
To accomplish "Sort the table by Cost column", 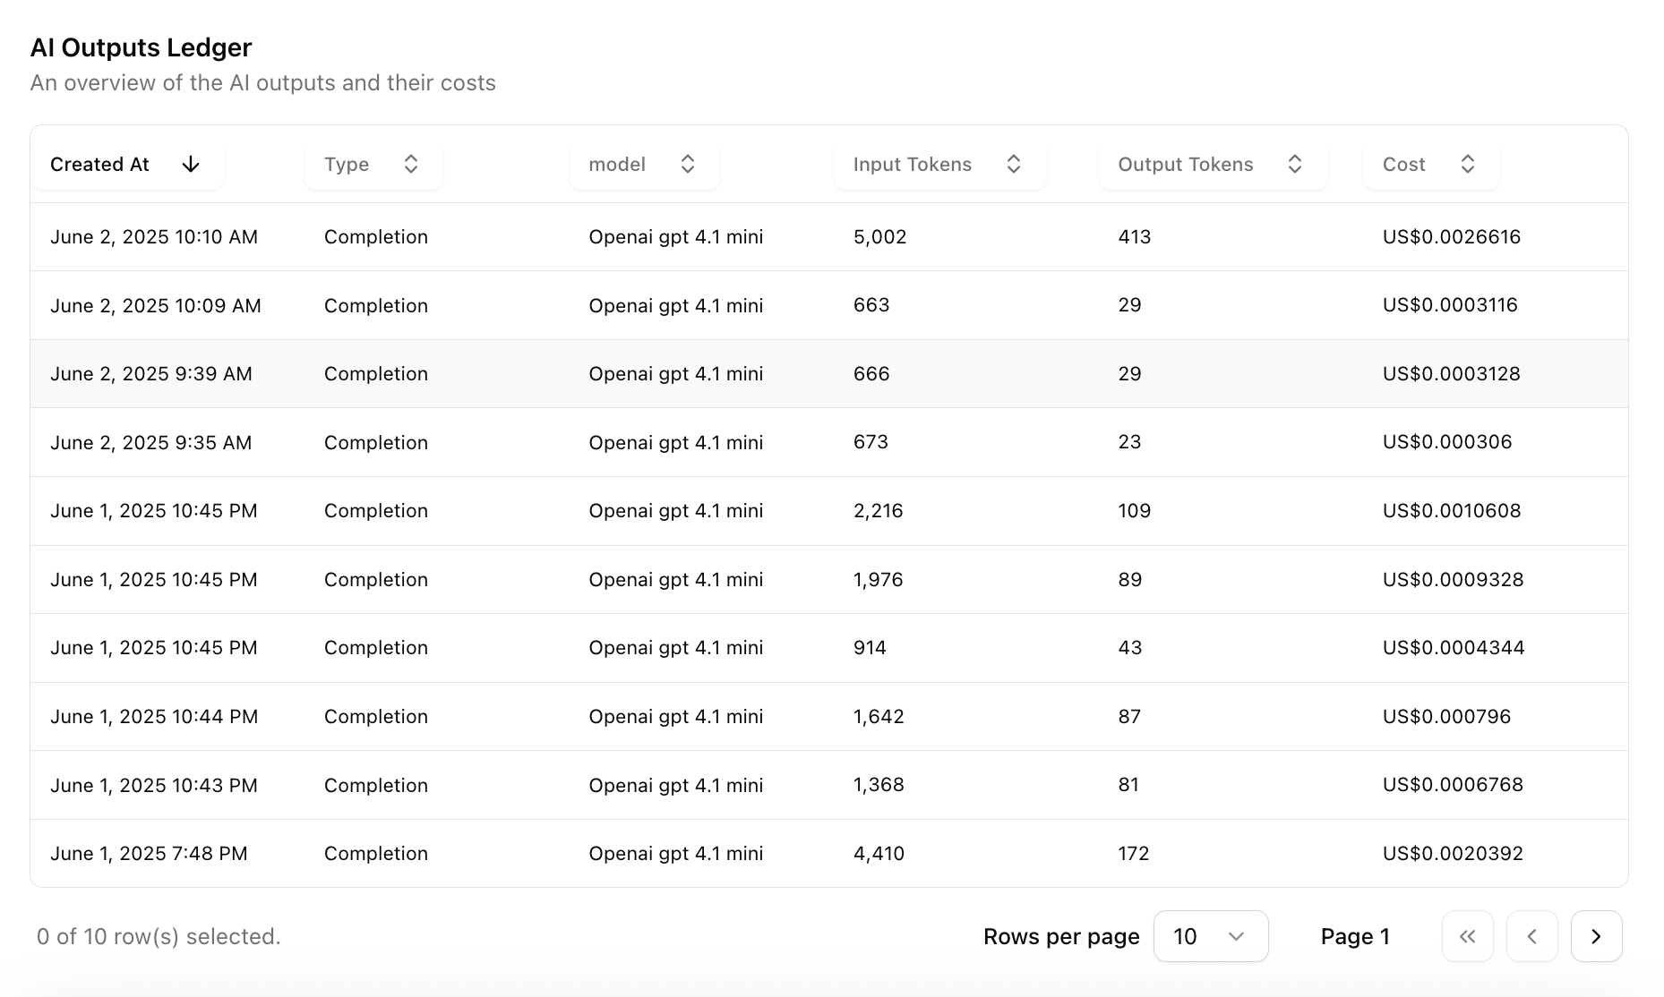I will [1404, 165].
